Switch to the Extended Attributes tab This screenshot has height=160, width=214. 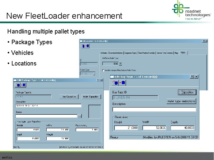click(116, 53)
